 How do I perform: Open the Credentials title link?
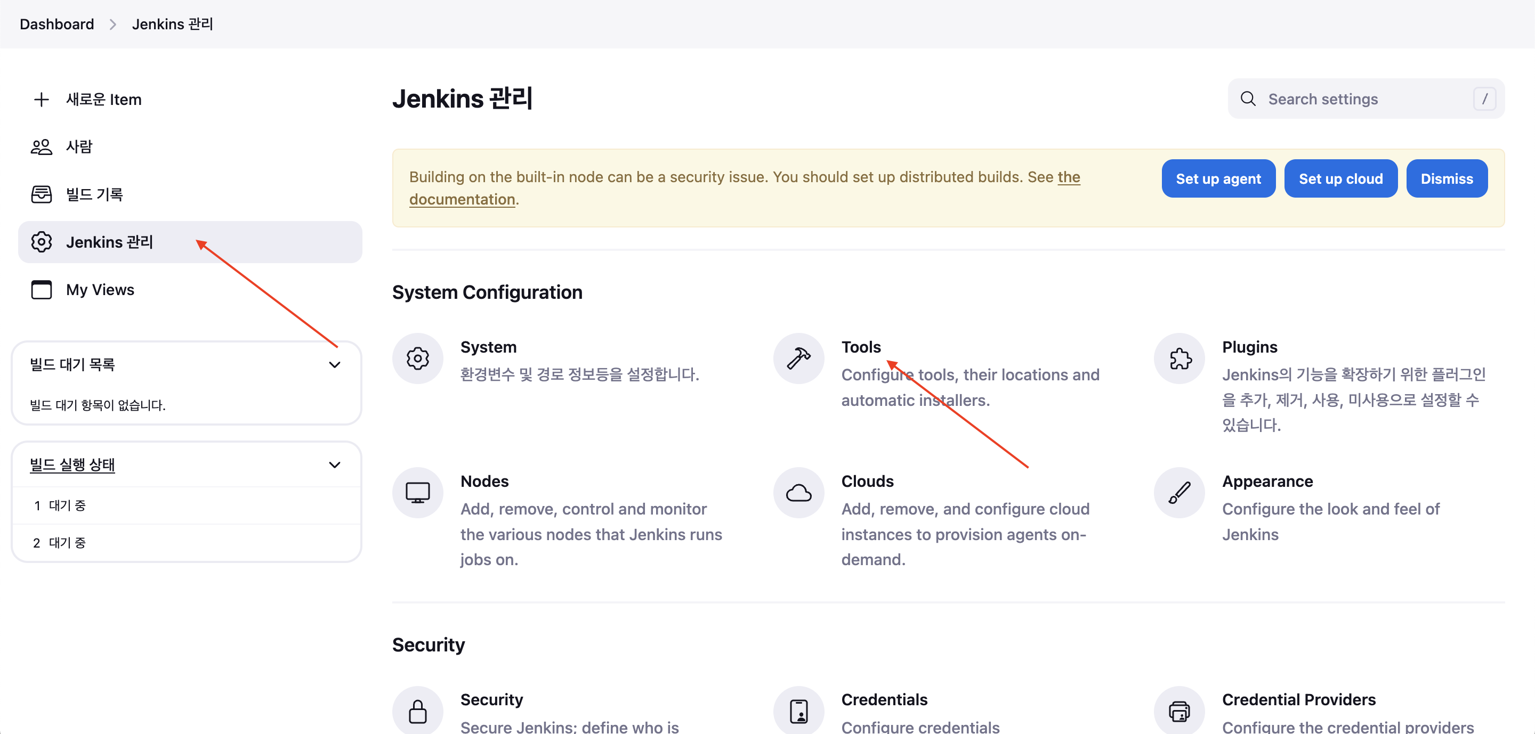click(884, 699)
